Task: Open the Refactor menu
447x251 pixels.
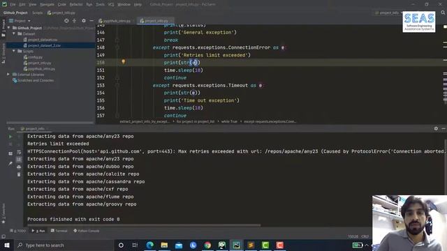Action: pyautogui.click(x=76, y=5)
